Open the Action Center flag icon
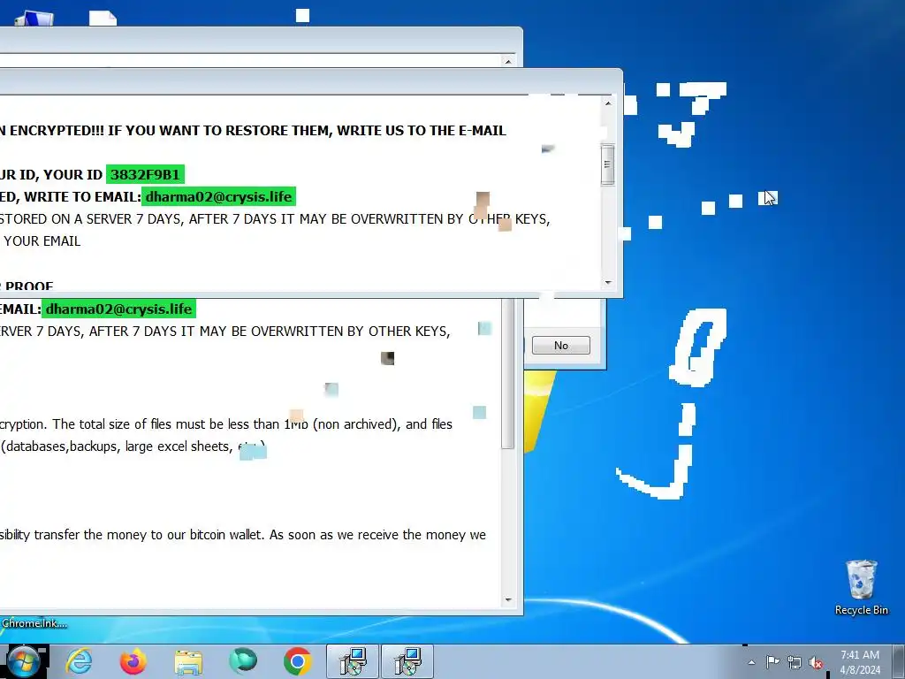Viewport: 905px width, 679px height. coord(772,661)
